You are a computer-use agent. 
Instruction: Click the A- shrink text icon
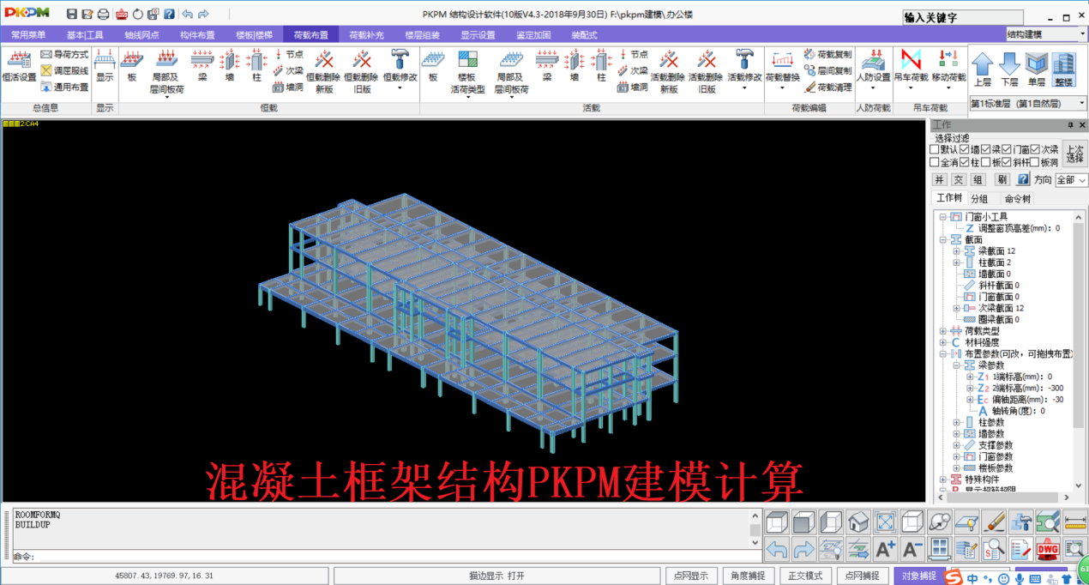(x=912, y=548)
